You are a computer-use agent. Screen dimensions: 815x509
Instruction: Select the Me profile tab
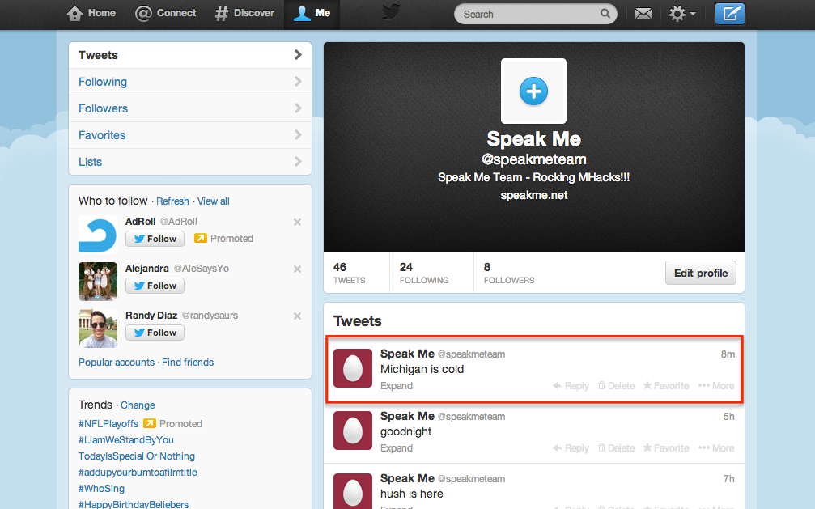(312, 13)
